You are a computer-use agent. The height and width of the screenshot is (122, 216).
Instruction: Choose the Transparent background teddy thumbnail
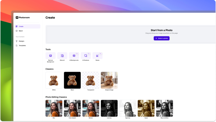[x=91, y=80]
